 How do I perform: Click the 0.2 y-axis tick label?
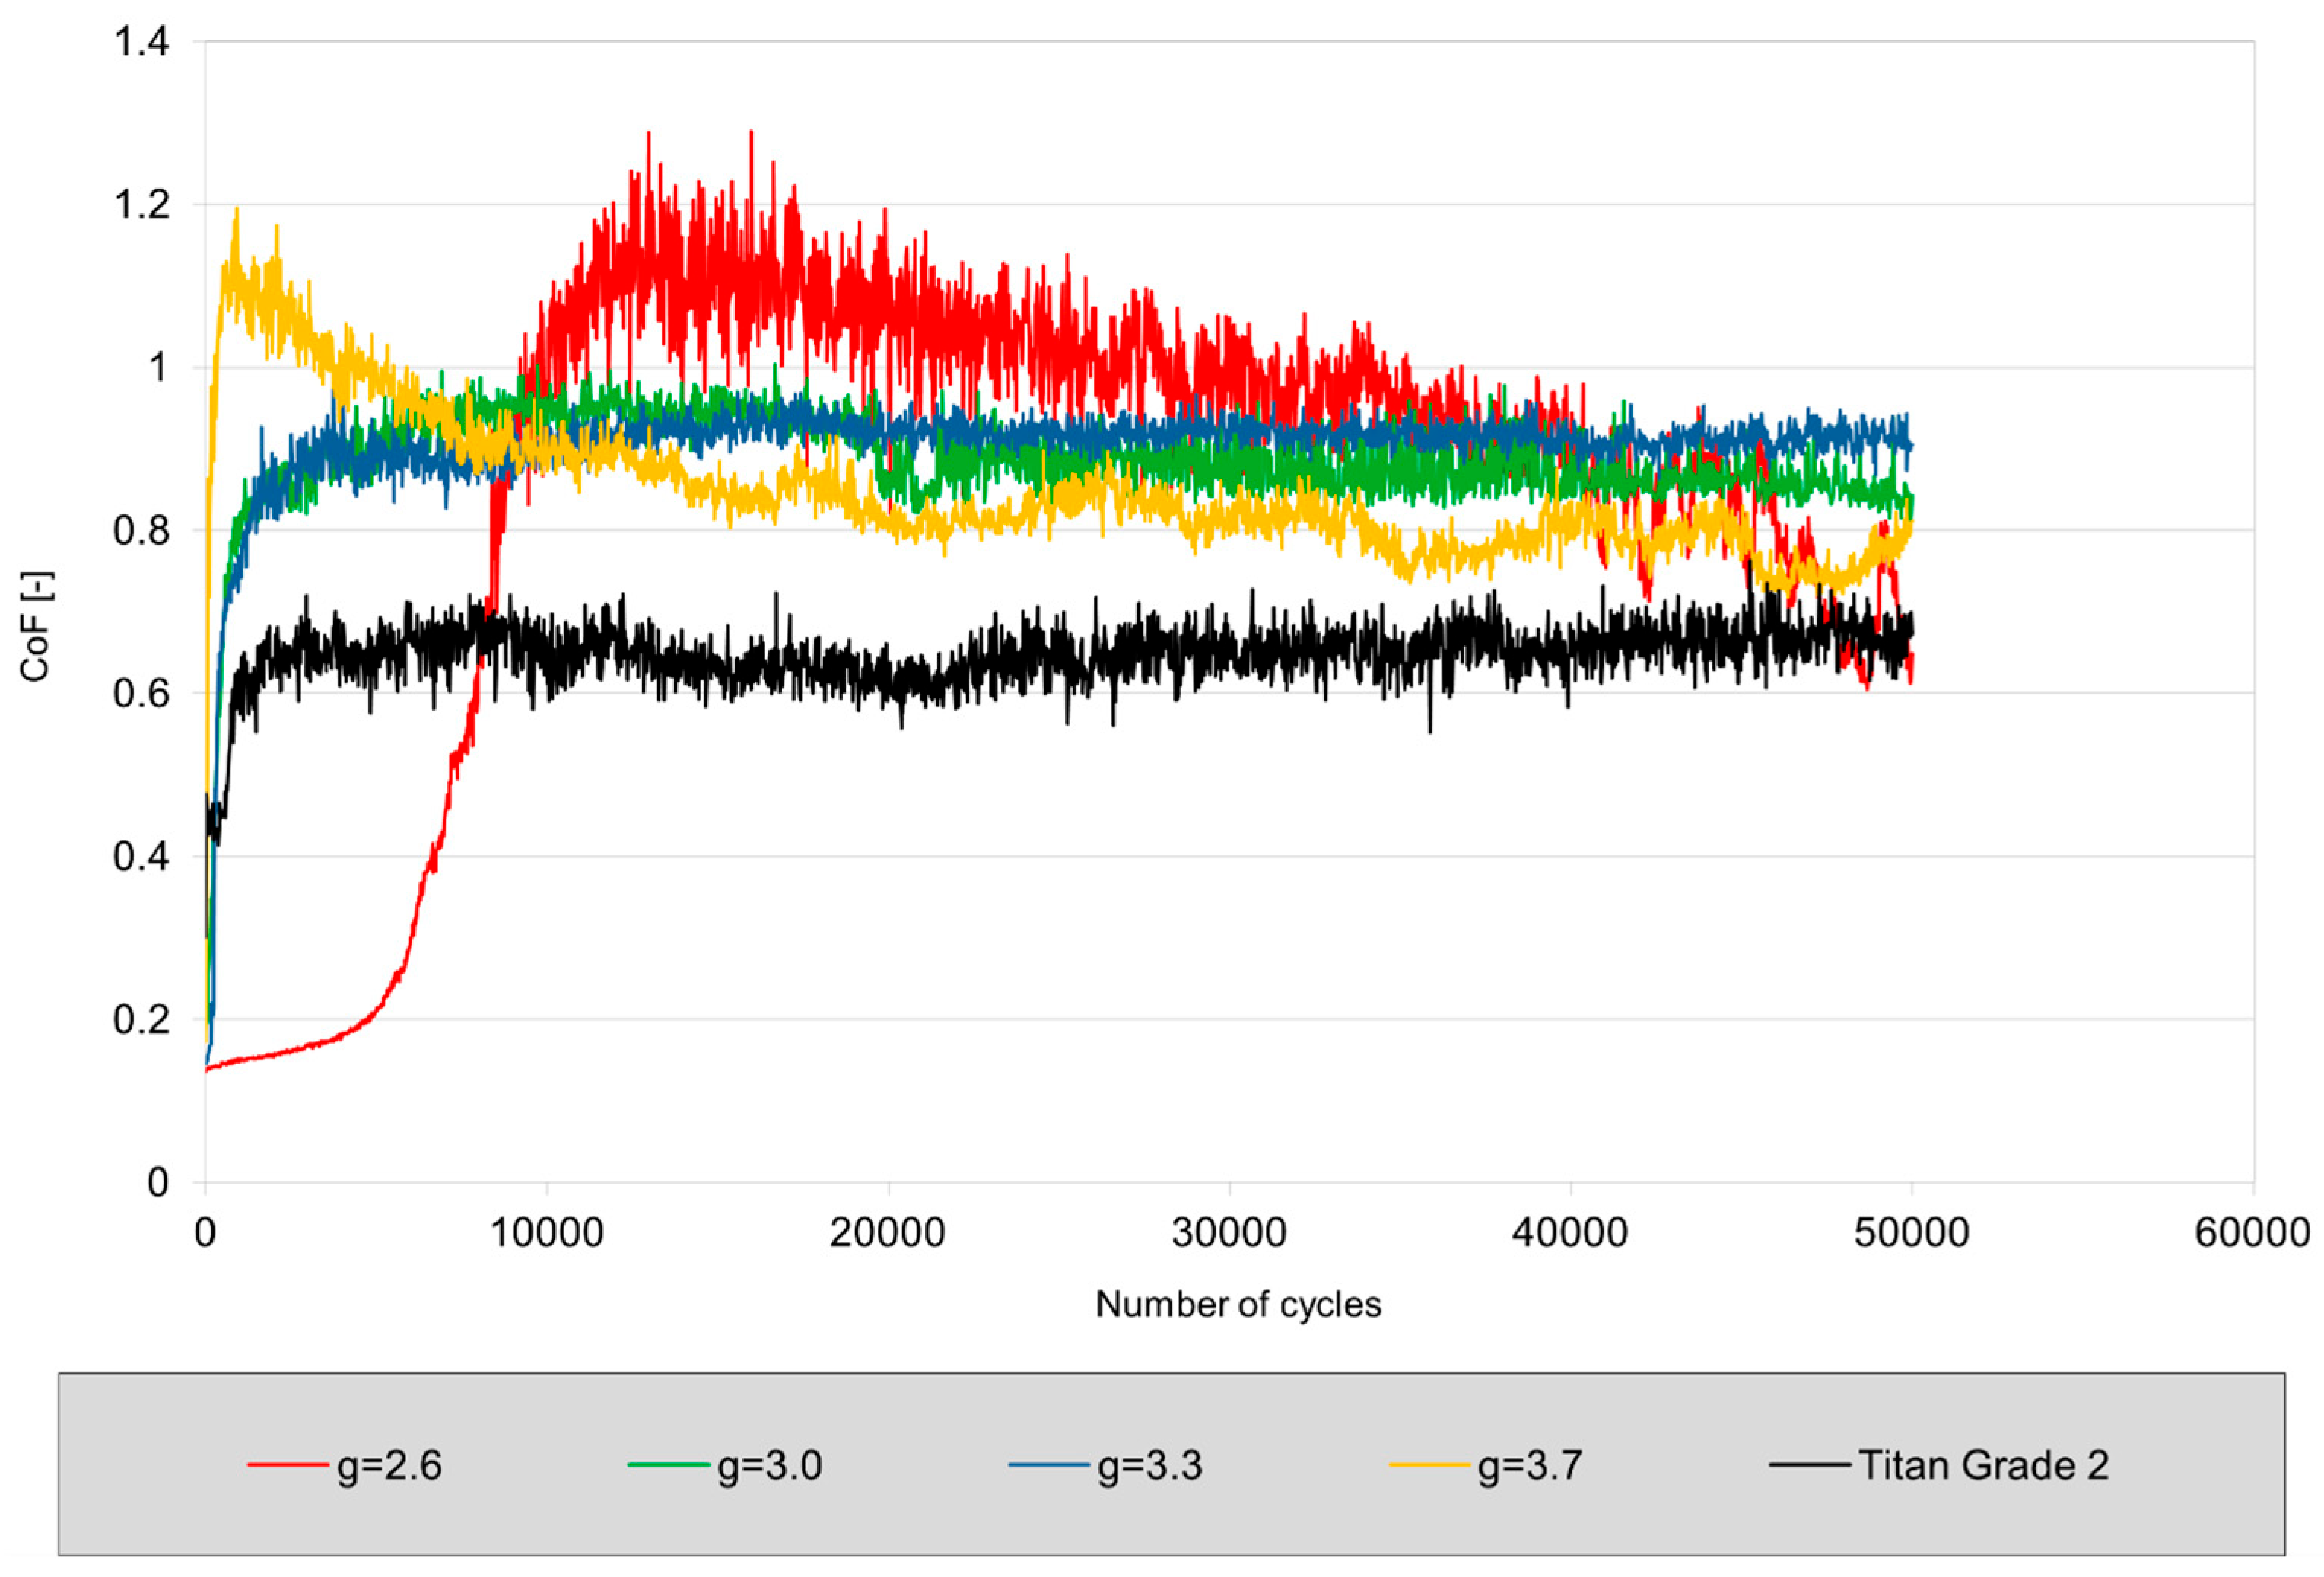[141, 1019]
